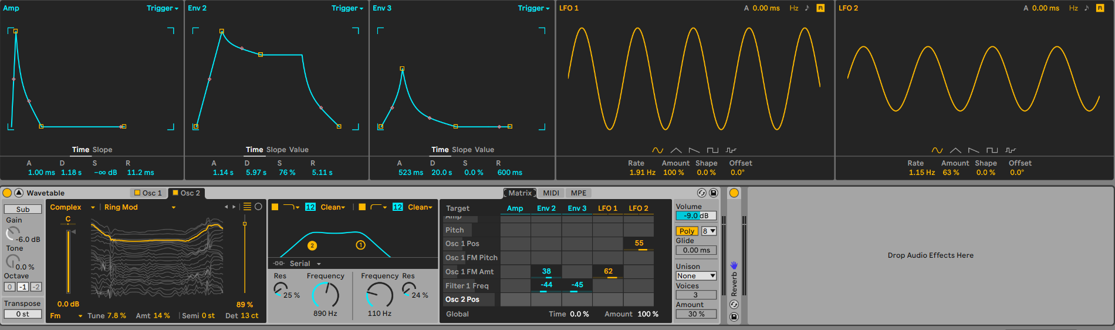Open the MIDI tab
Screen dimensions: 1115x330
click(551, 193)
